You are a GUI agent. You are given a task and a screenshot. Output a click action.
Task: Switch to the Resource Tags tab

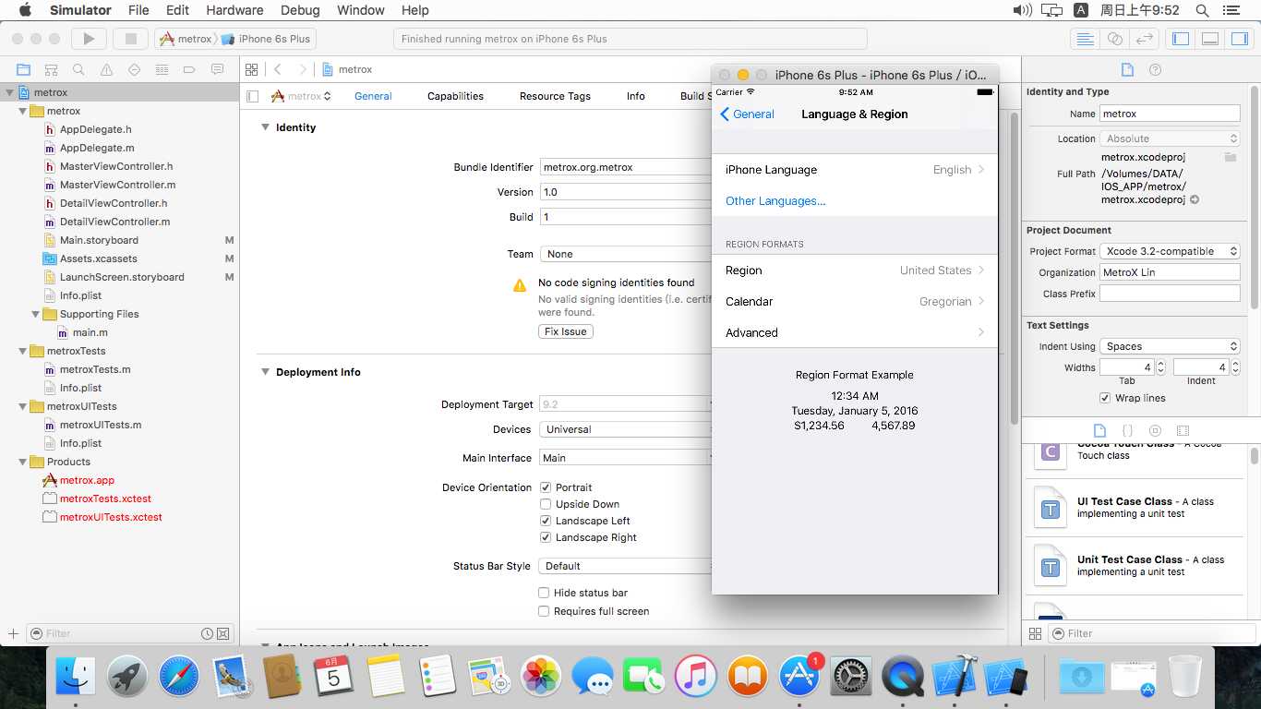555,96
